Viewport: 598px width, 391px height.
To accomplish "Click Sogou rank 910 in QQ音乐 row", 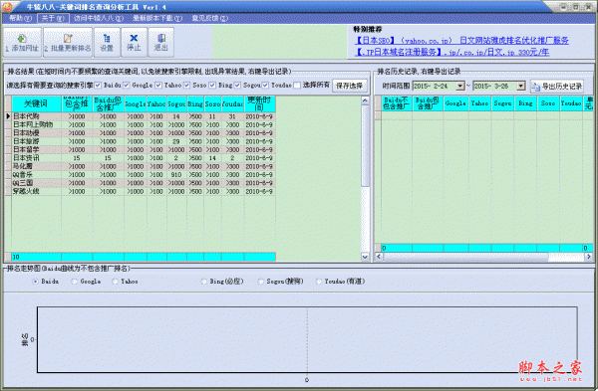I will click(x=176, y=175).
